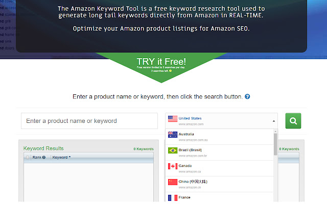Click the Rank column header
327x204 pixels.
coord(37,158)
